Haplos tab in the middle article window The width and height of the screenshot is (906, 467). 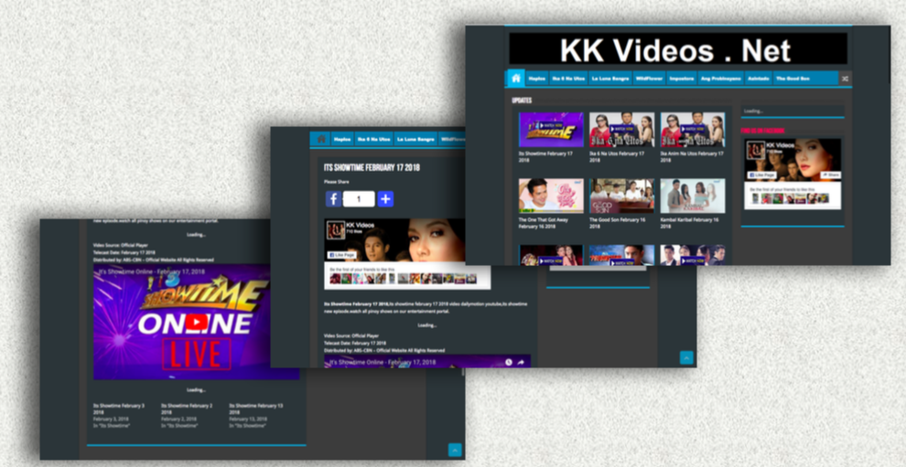pyautogui.click(x=342, y=139)
